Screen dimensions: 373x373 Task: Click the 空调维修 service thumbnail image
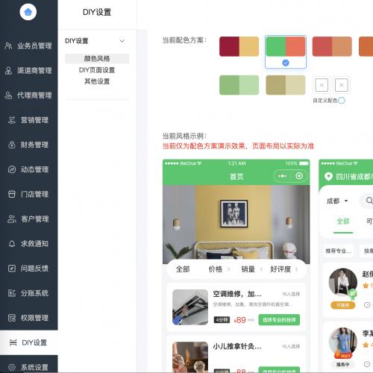190,307
